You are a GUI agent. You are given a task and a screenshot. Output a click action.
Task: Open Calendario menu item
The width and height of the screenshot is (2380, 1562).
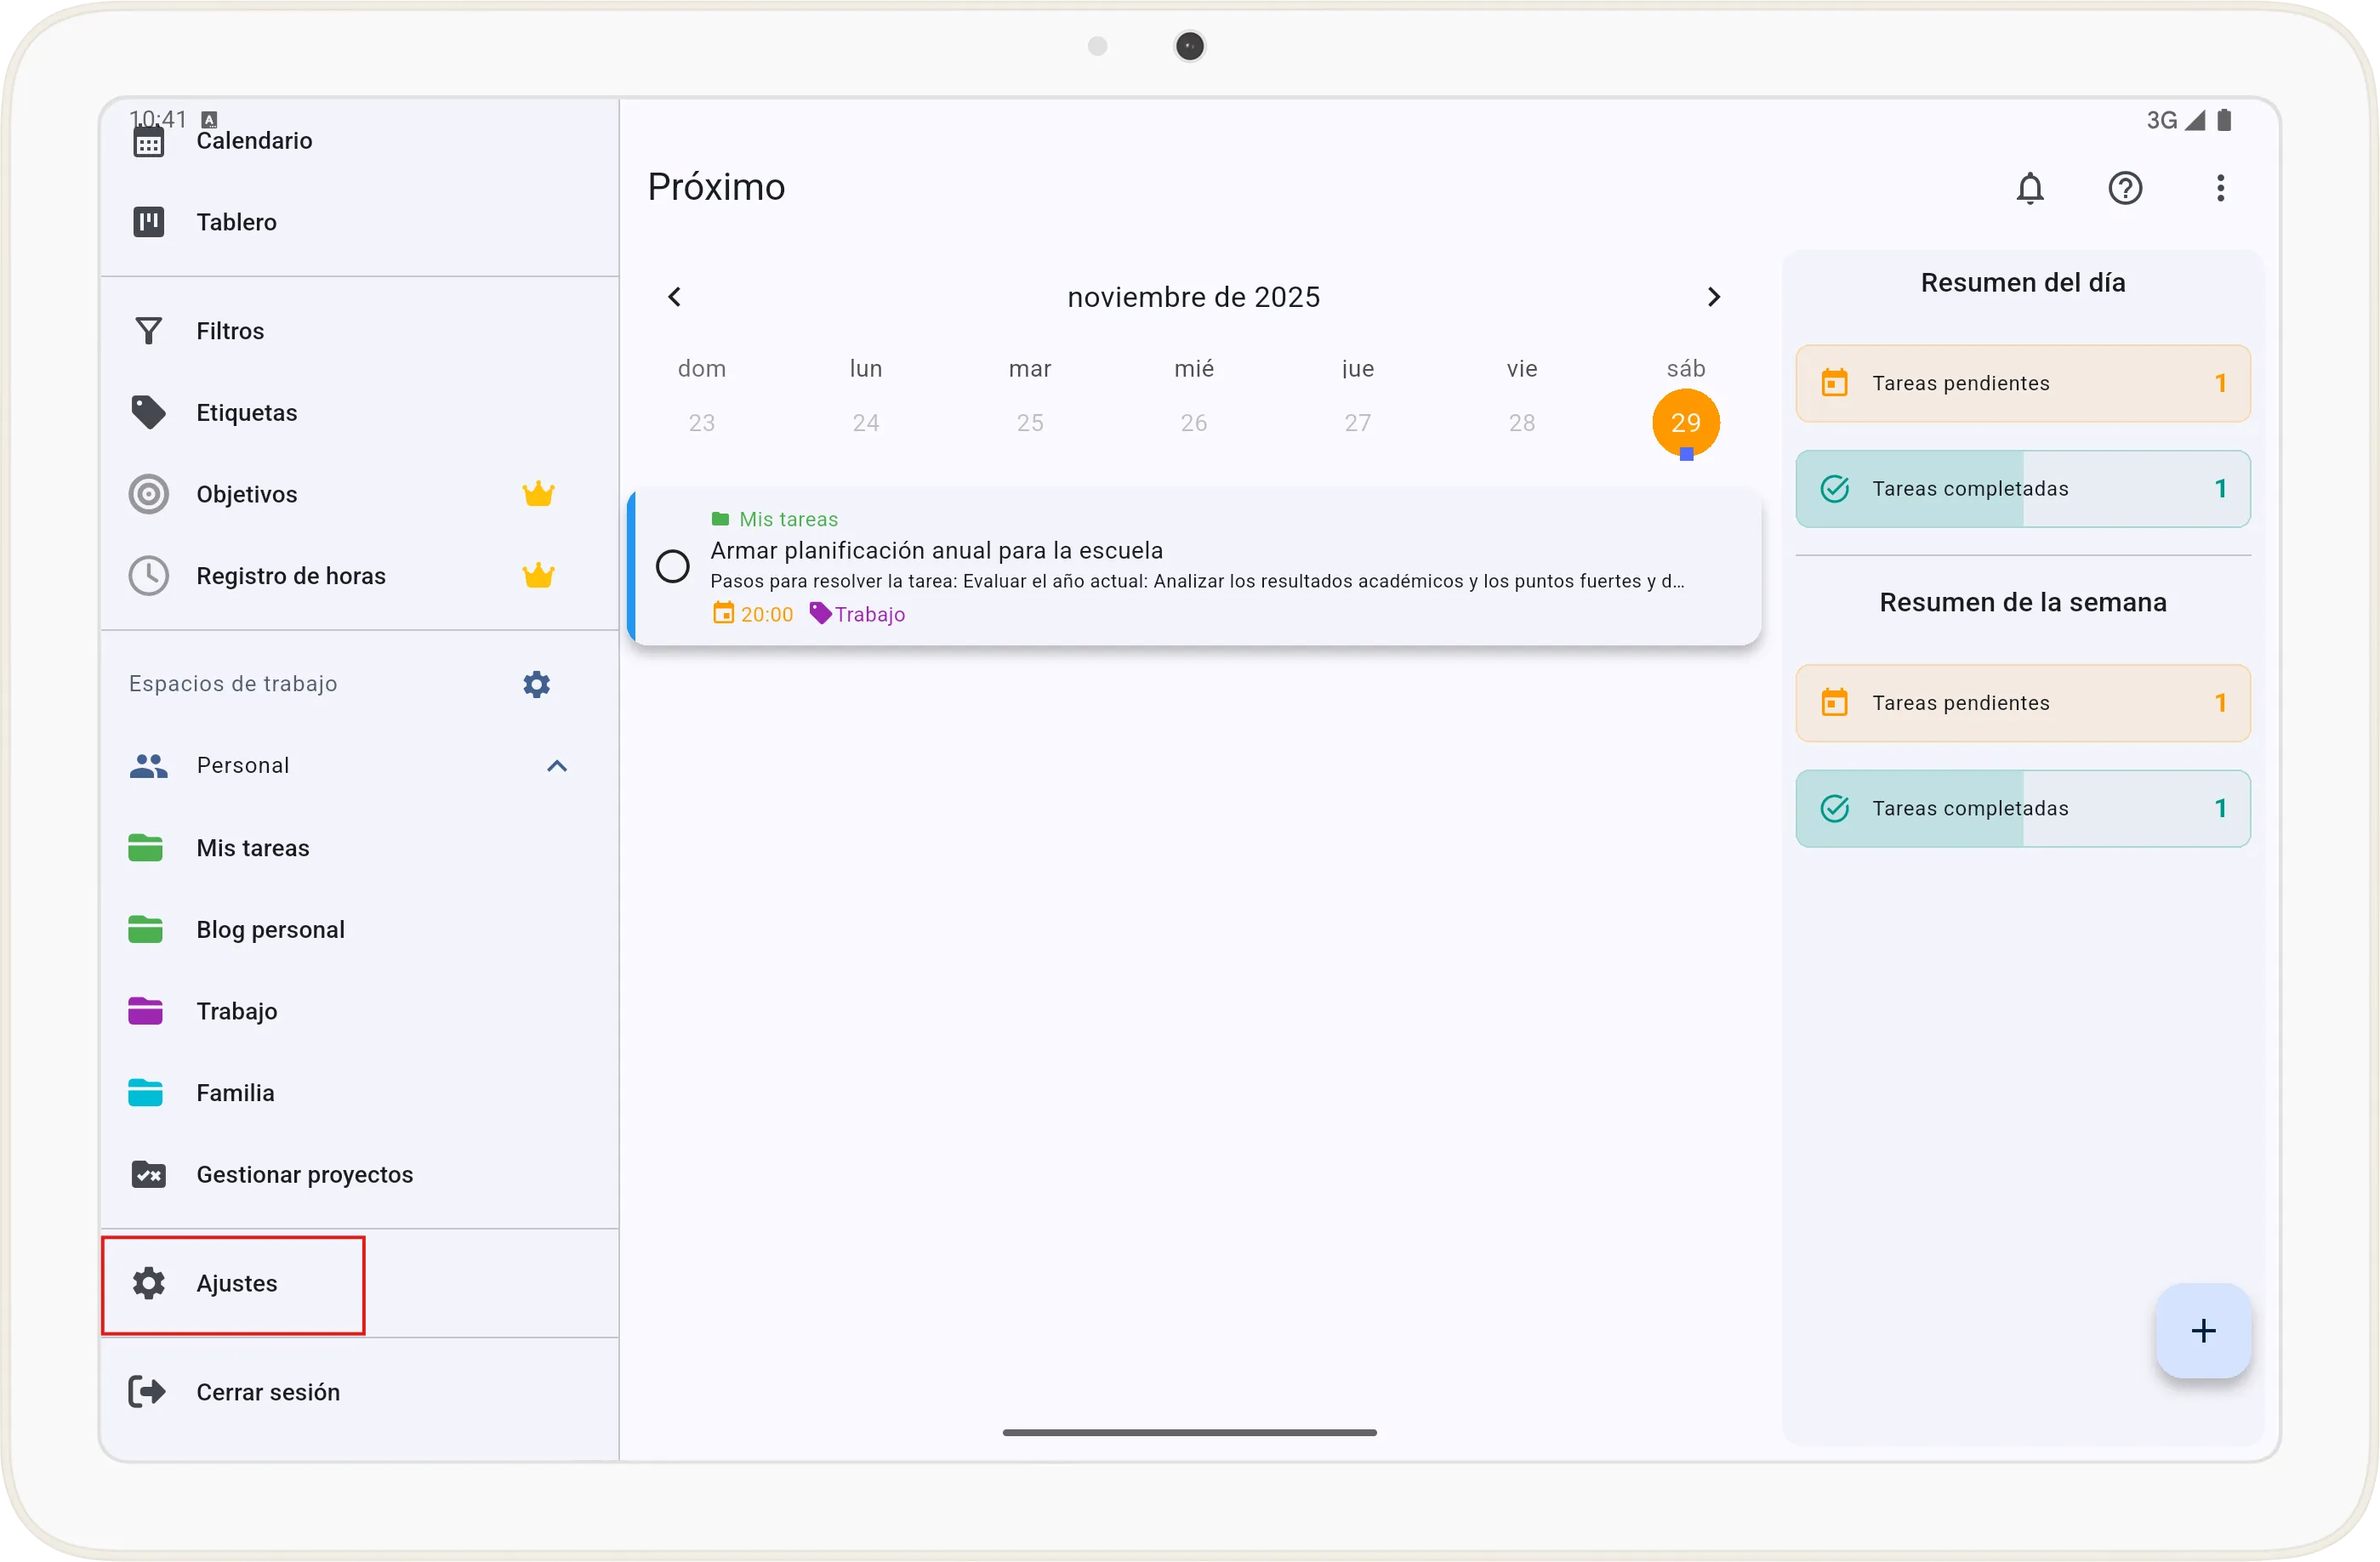[254, 141]
